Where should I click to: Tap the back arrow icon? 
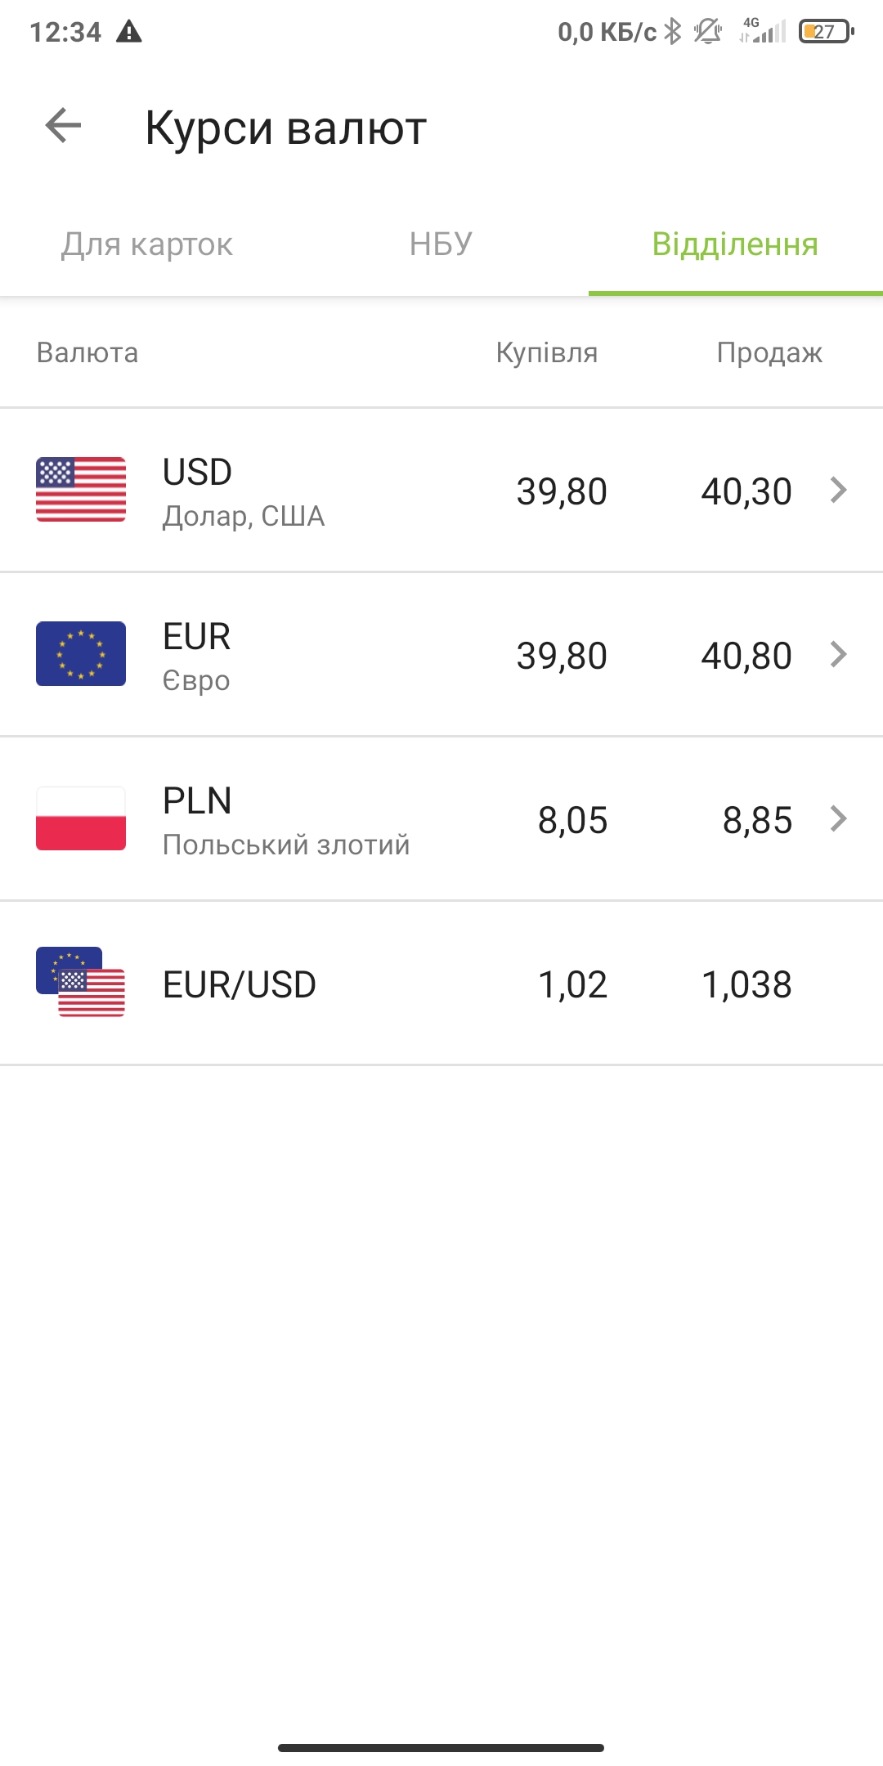tap(63, 126)
